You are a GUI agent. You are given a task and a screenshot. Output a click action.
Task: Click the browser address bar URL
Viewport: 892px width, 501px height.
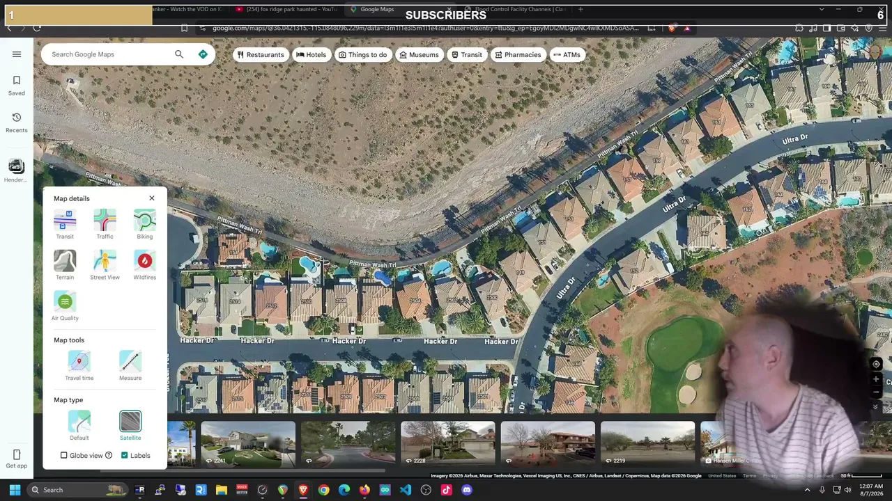(425, 28)
